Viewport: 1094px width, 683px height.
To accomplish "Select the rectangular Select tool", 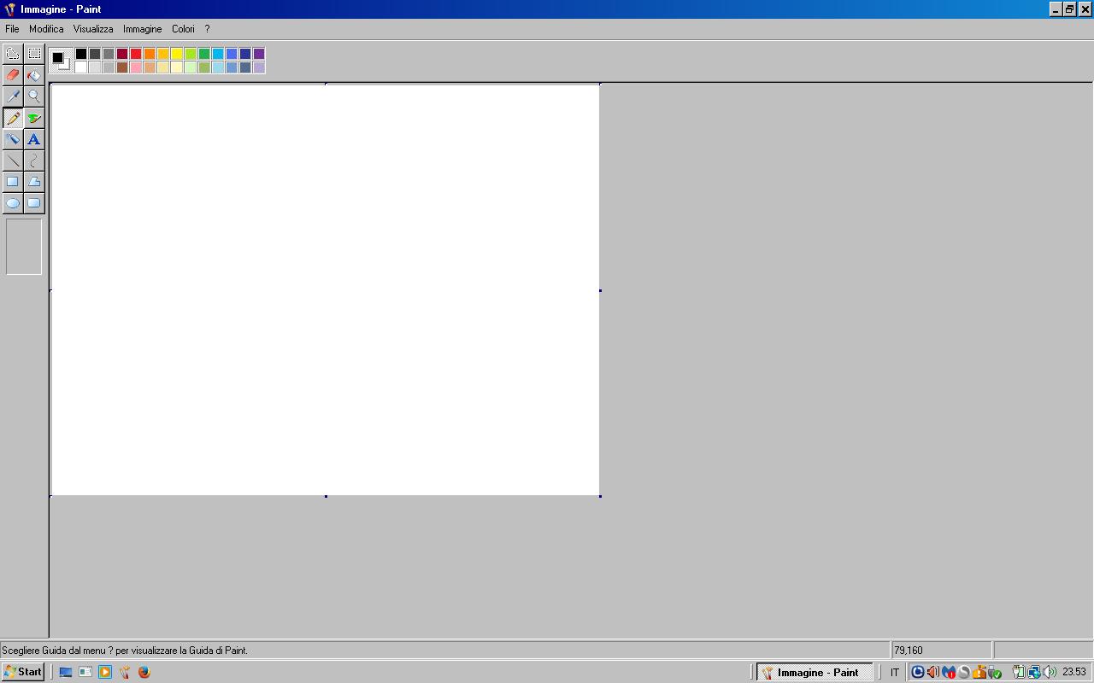I will click(x=34, y=54).
